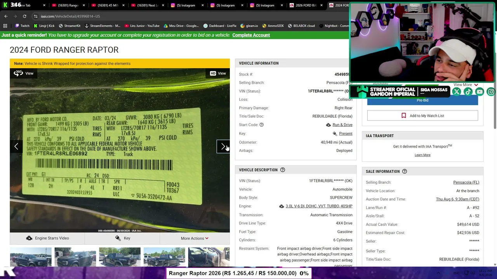The width and height of the screenshot is (497, 279).
Task: Select fifth interior thumbnail in gallery
Action: point(209,257)
